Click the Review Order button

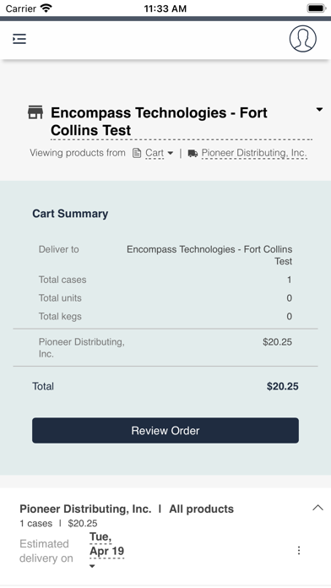tap(165, 431)
